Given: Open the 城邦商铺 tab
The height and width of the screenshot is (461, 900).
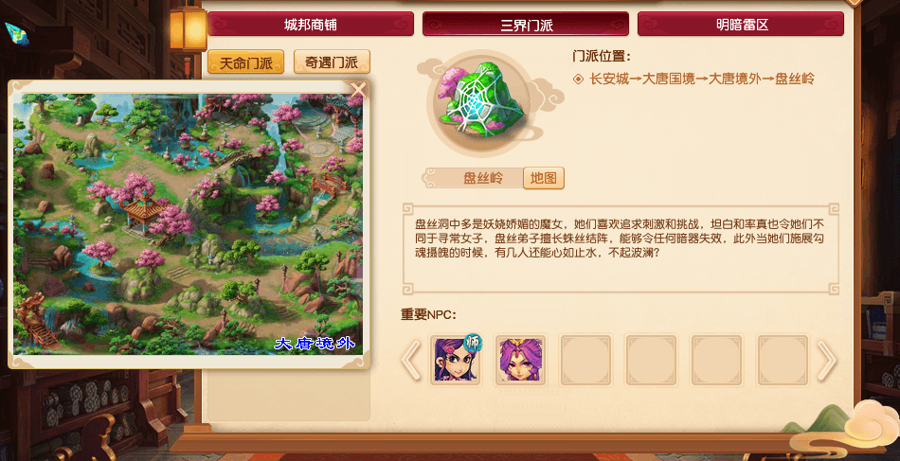Looking at the screenshot, I should [311, 25].
